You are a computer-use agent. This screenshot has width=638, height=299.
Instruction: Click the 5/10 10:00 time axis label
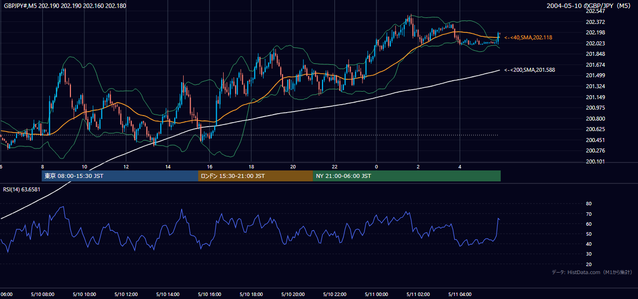coord(84,295)
